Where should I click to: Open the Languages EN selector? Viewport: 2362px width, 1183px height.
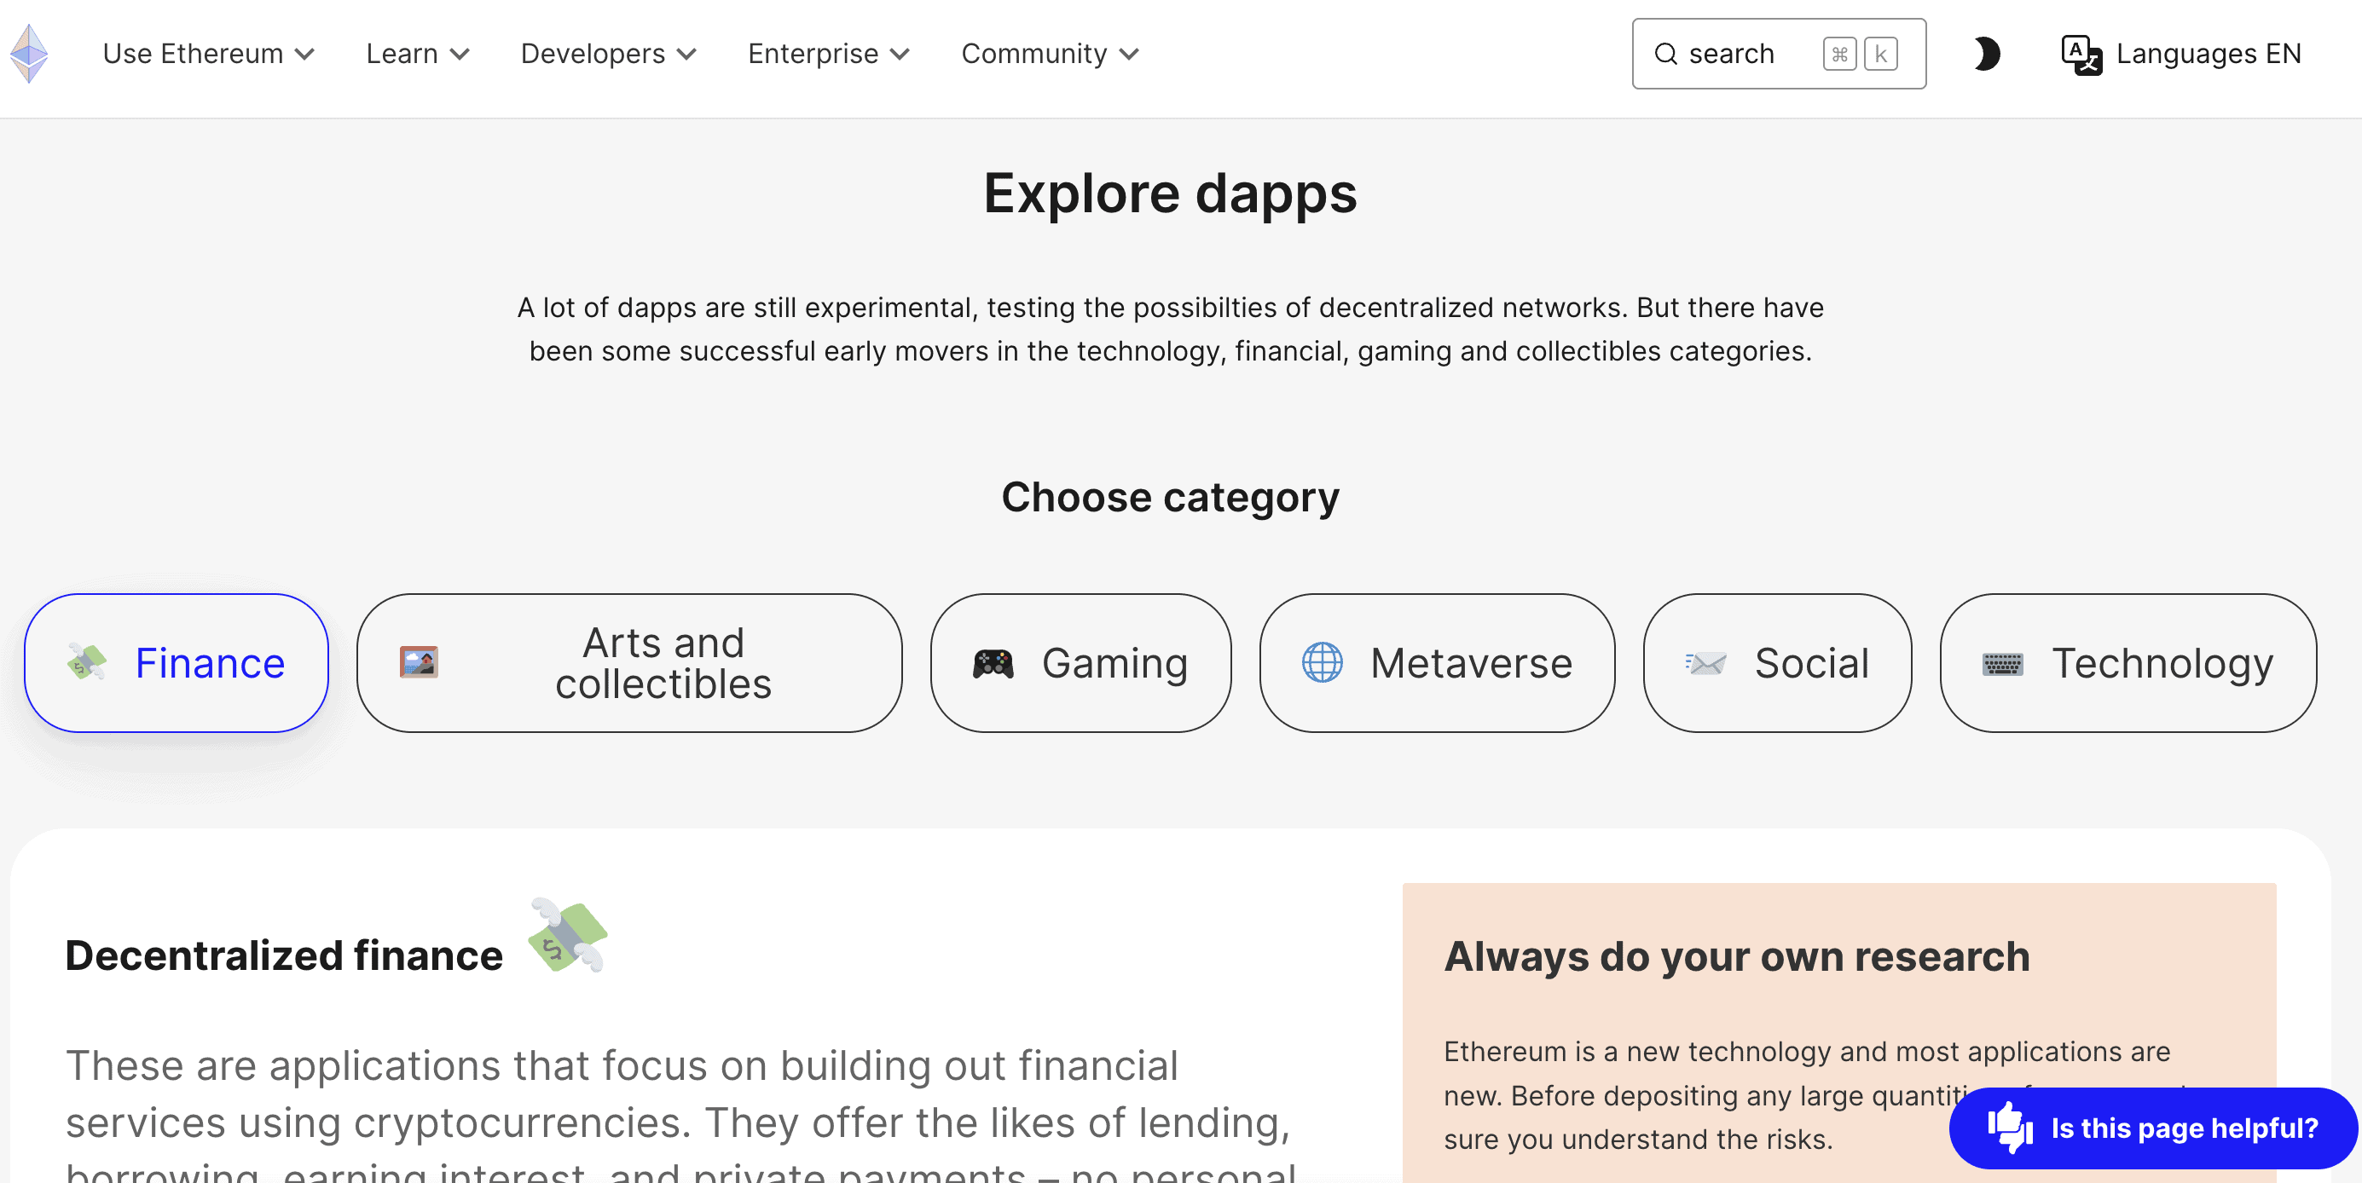2208,54
